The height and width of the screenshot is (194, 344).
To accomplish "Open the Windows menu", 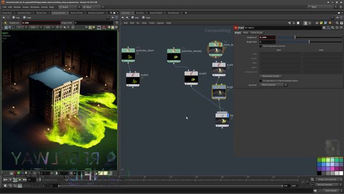I will [x=35, y=7].
